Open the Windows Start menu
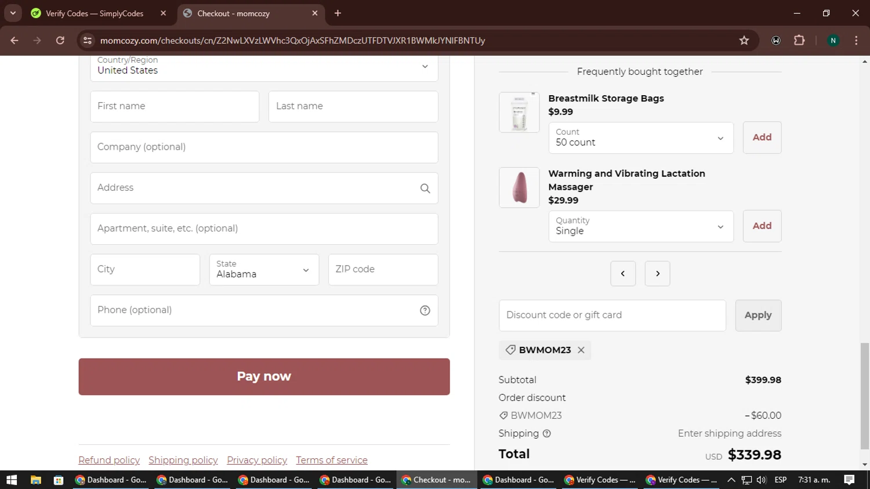870x489 pixels. point(12,480)
